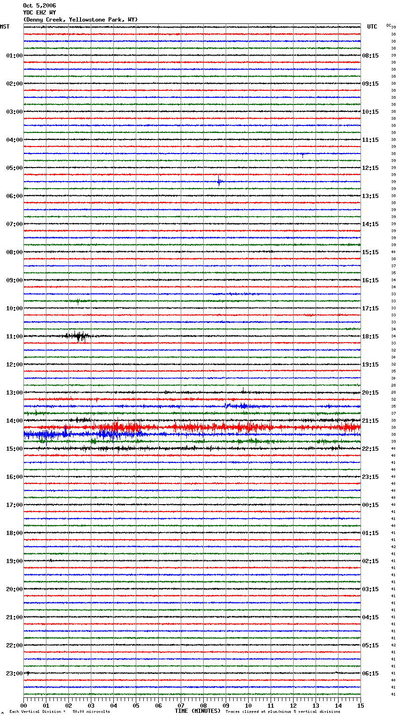398x718 pixels.
Task: Select the 21:15 UTC time label
Action: click(x=370, y=421)
